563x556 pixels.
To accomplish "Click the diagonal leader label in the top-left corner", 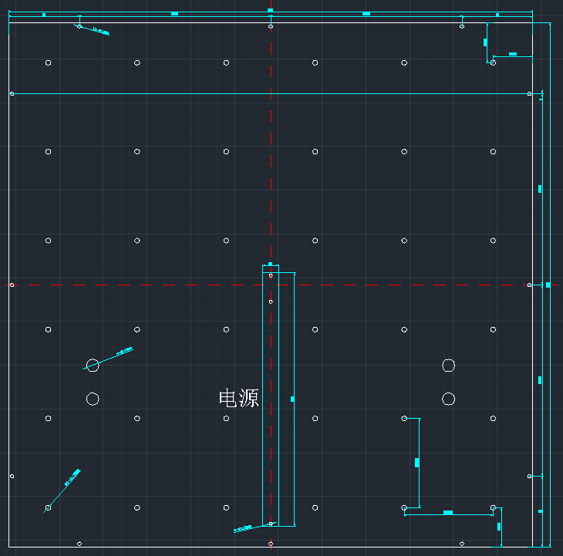I will click(x=100, y=31).
